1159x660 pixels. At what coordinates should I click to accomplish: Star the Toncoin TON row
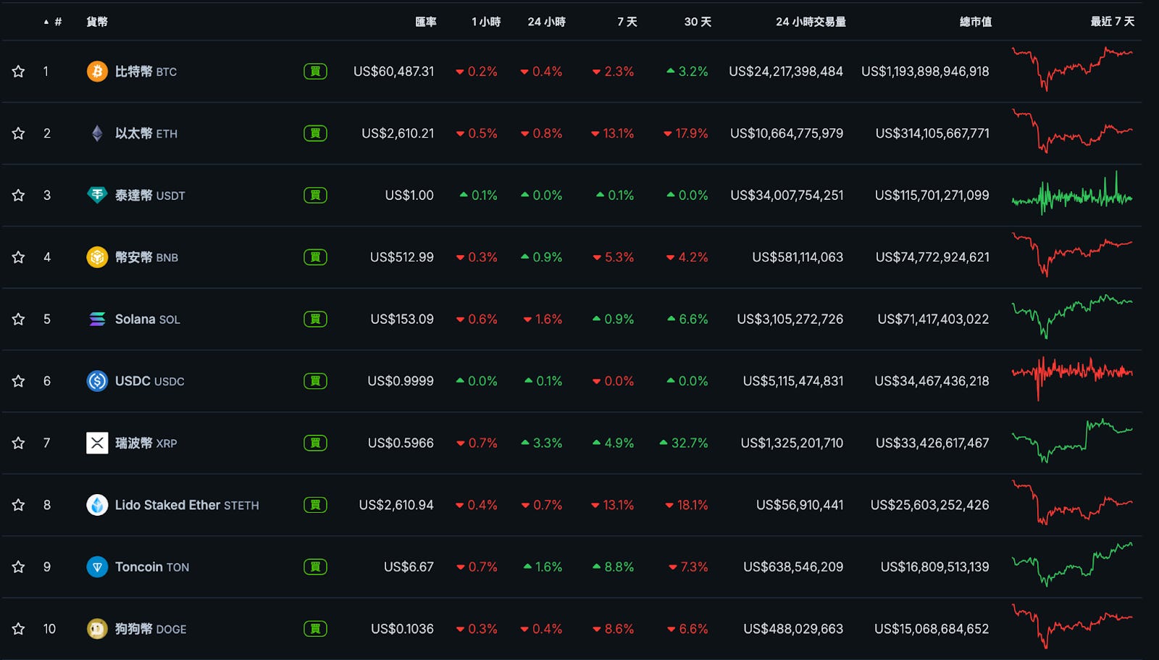(18, 567)
